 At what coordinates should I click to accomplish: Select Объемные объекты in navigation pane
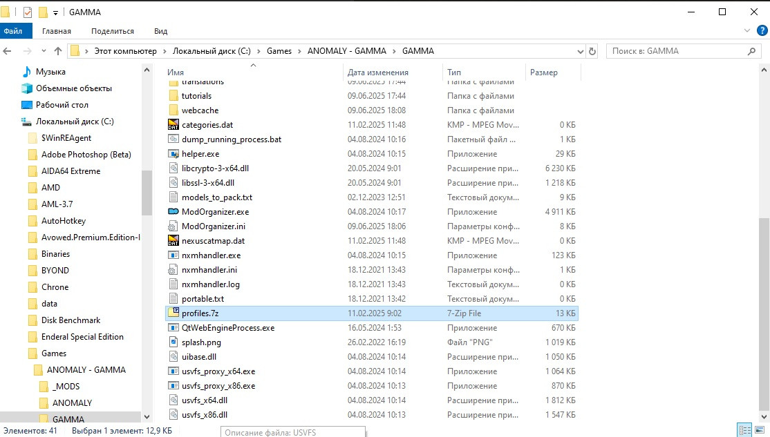click(74, 88)
